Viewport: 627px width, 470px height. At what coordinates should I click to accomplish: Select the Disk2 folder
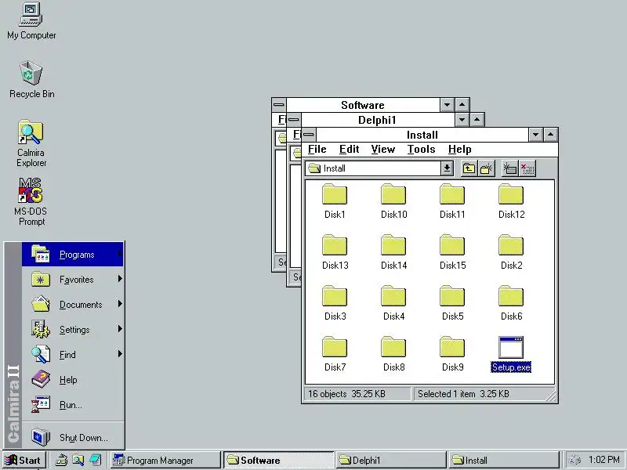tap(511, 252)
